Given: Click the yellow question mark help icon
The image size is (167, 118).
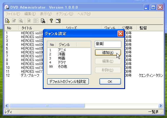Looking at the screenshot, I should click(x=51, y=21).
